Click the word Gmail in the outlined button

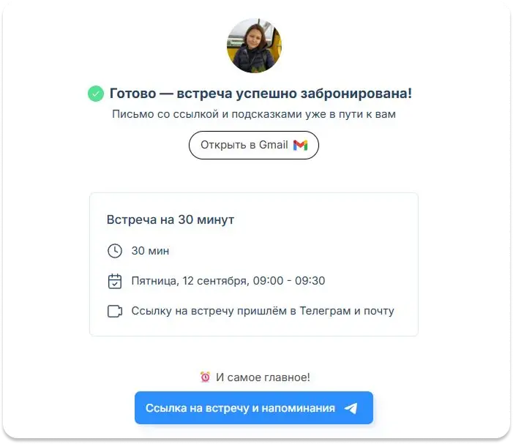[274, 145]
